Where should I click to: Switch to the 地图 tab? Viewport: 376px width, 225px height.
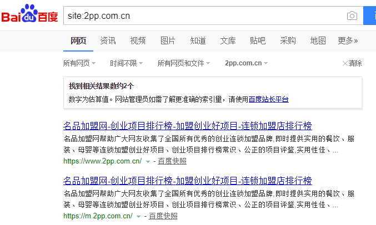[x=318, y=40]
